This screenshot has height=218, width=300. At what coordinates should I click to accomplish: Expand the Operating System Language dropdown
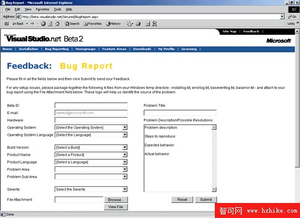[x=125, y=135]
